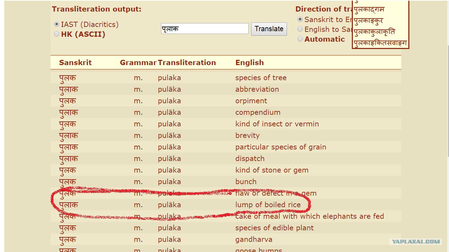Image resolution: width=449 pixels, height=252 pixels.
Task: Open the Sanskrit word for 'species of tree'
Action: pos(67,78)
